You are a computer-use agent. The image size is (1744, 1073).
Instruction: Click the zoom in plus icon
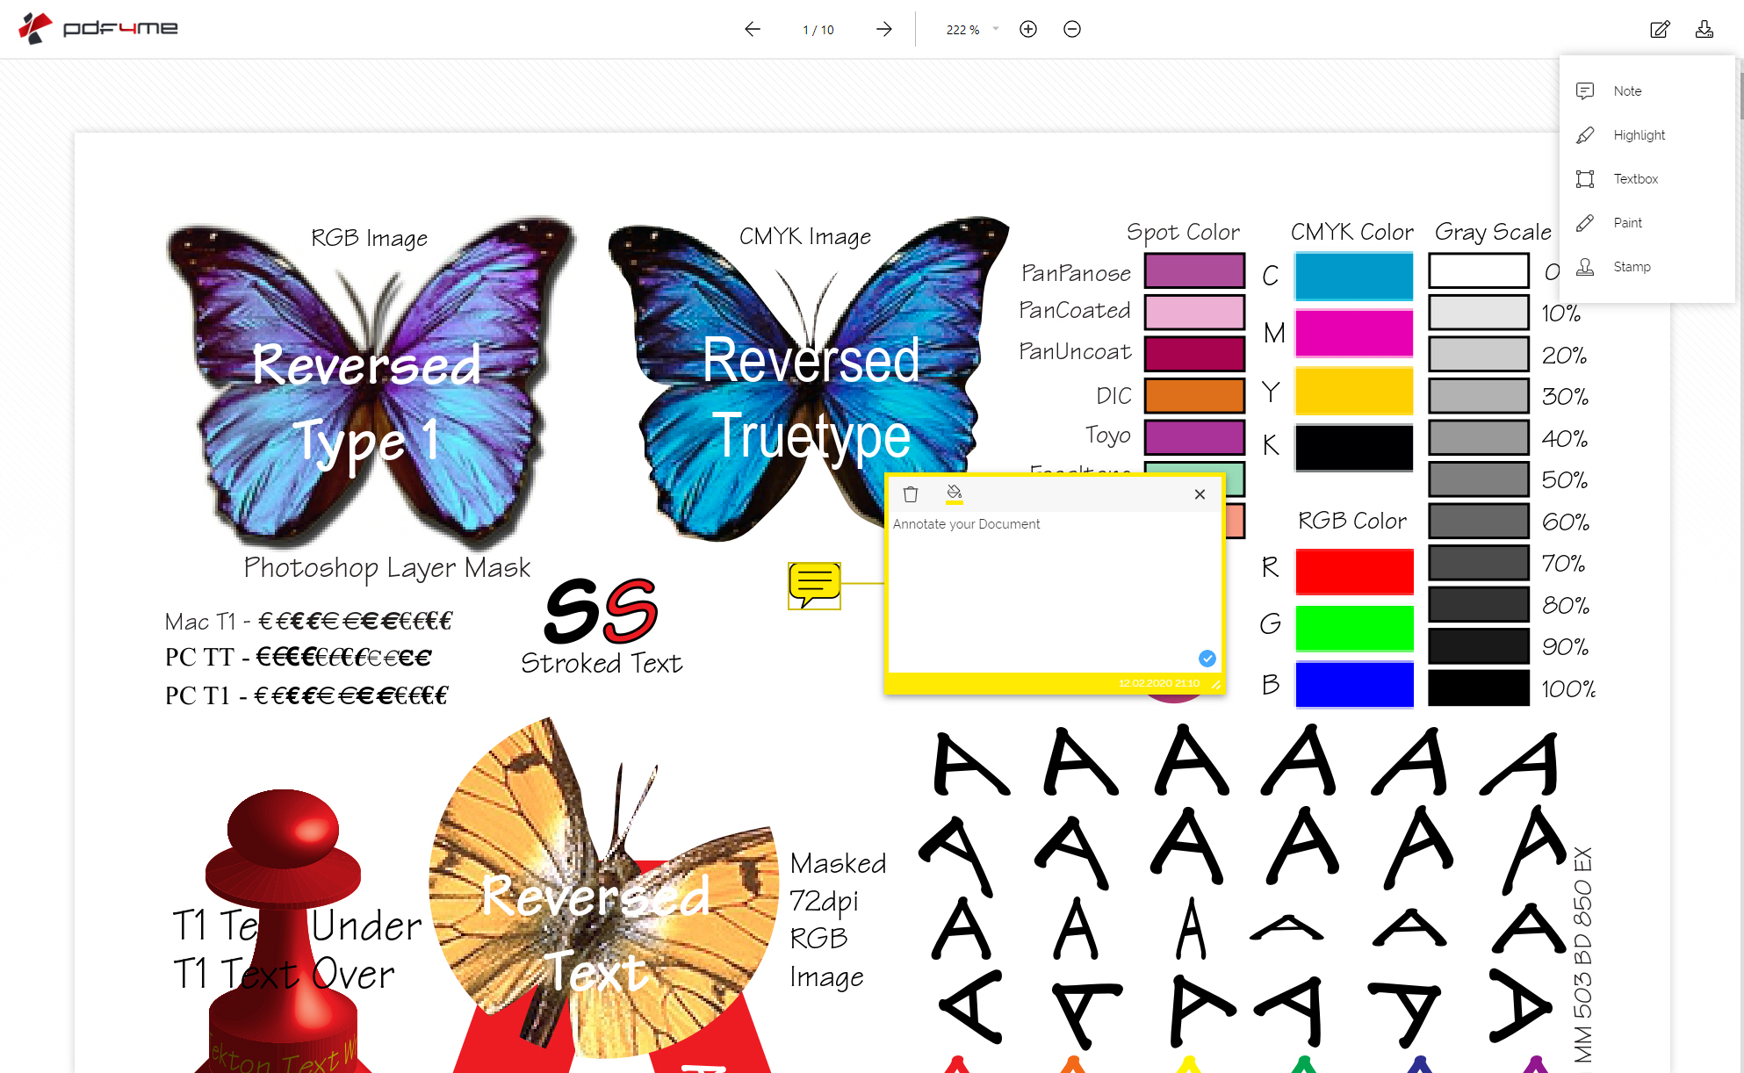1028,29
